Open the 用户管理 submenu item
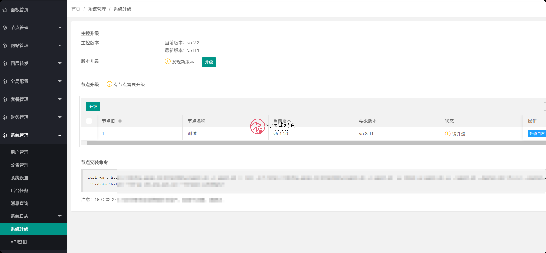The image size is (546, 253). [33, 152]
